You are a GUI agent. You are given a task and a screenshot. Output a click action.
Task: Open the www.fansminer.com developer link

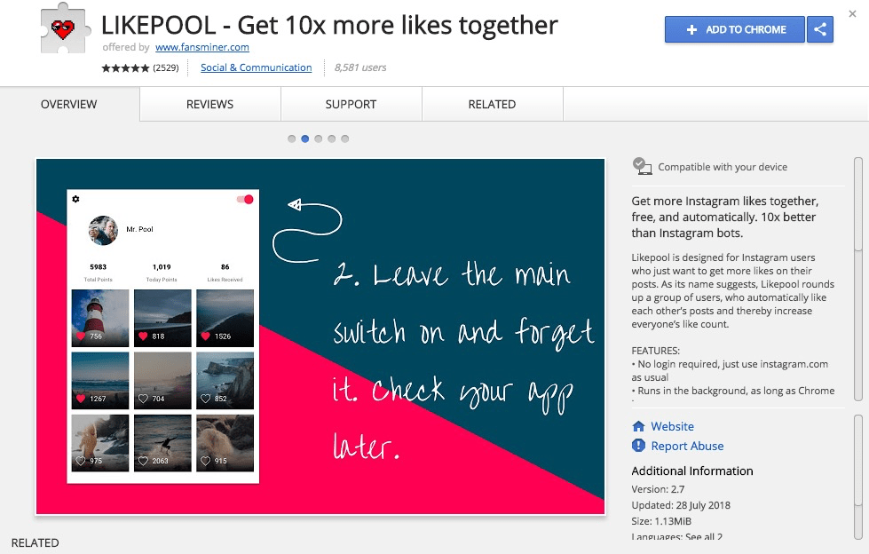point(202,48)
